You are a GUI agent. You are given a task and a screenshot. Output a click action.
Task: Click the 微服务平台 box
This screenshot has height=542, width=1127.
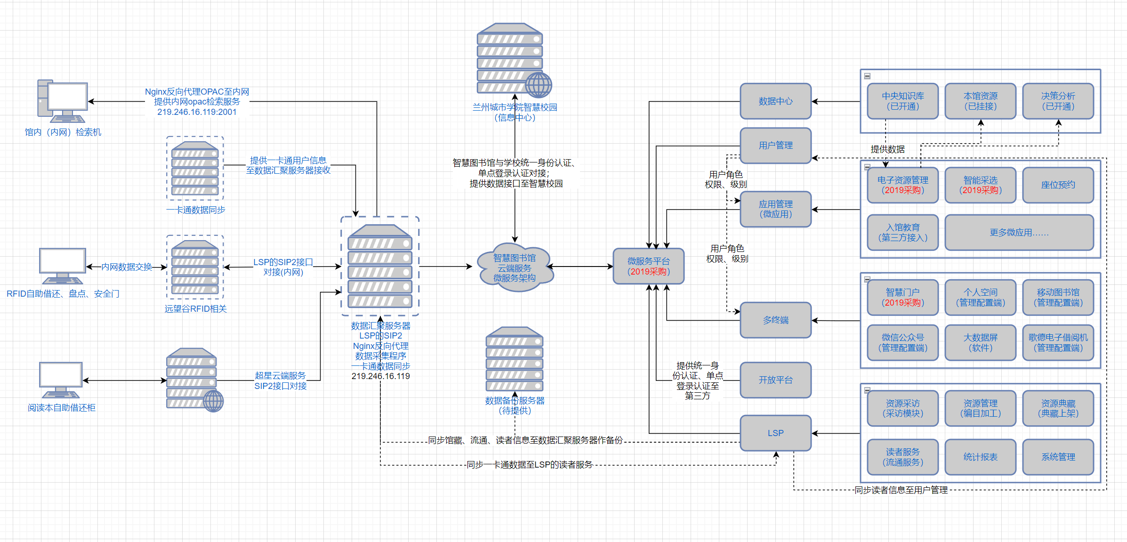(648, 267)
